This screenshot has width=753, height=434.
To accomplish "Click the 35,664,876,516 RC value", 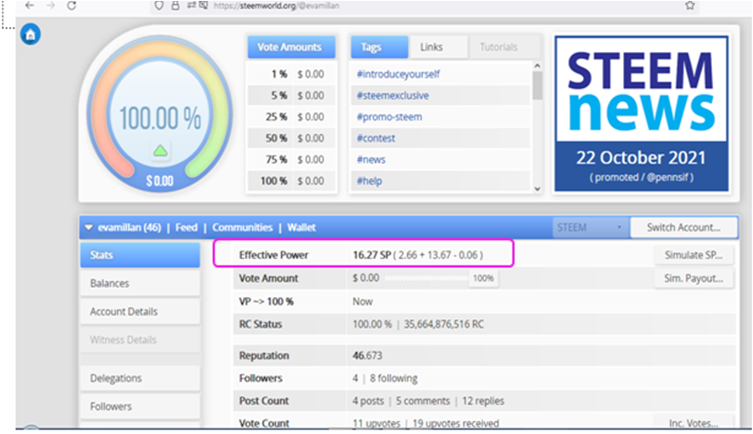I will [443, 324].
